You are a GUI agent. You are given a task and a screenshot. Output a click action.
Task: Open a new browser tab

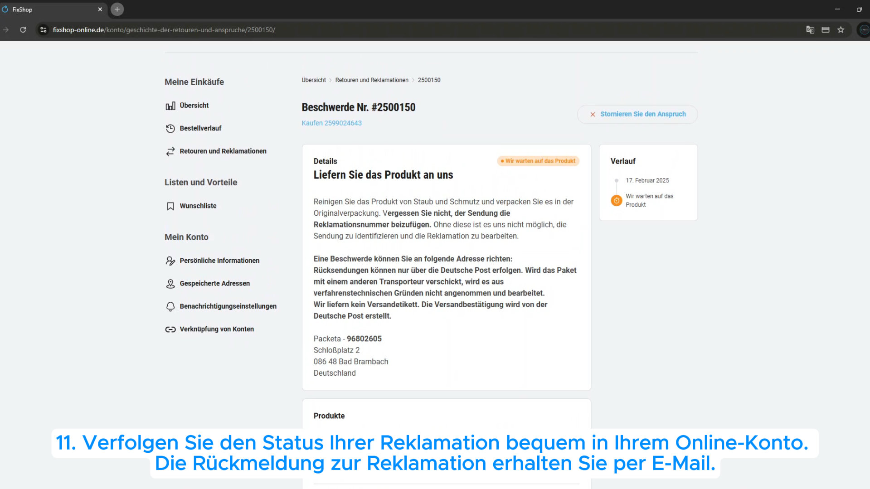[x=117, y=10]
